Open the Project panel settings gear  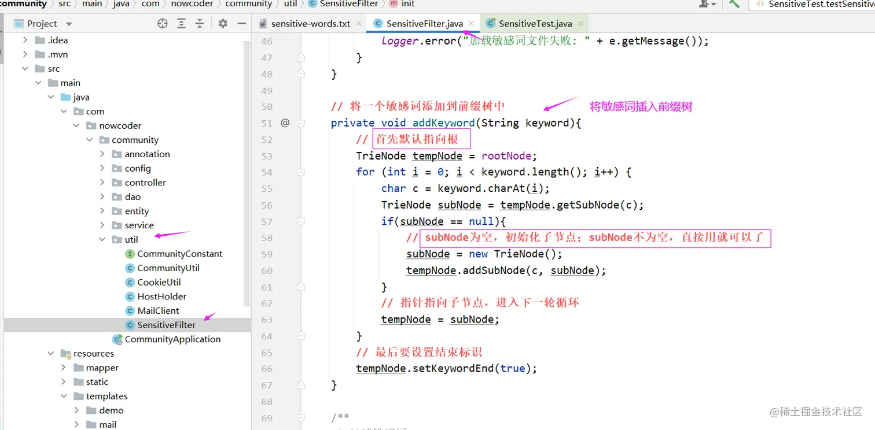point(222,23)
